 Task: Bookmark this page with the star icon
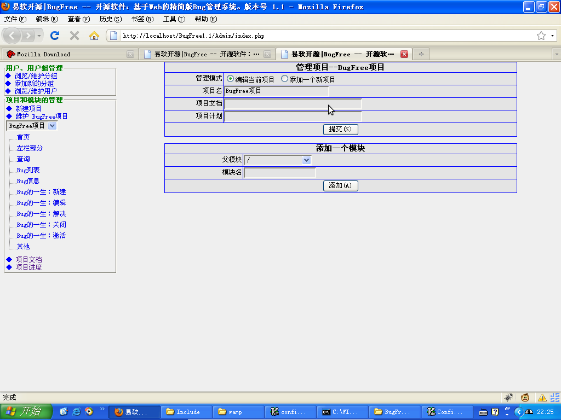click(541, 36)
